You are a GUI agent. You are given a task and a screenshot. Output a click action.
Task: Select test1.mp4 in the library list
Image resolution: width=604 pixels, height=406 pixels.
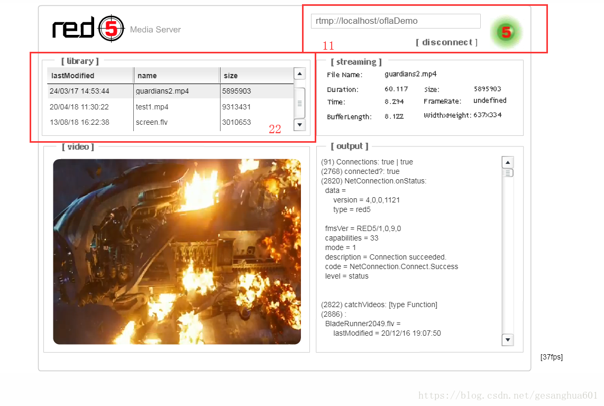coord(152,107)
